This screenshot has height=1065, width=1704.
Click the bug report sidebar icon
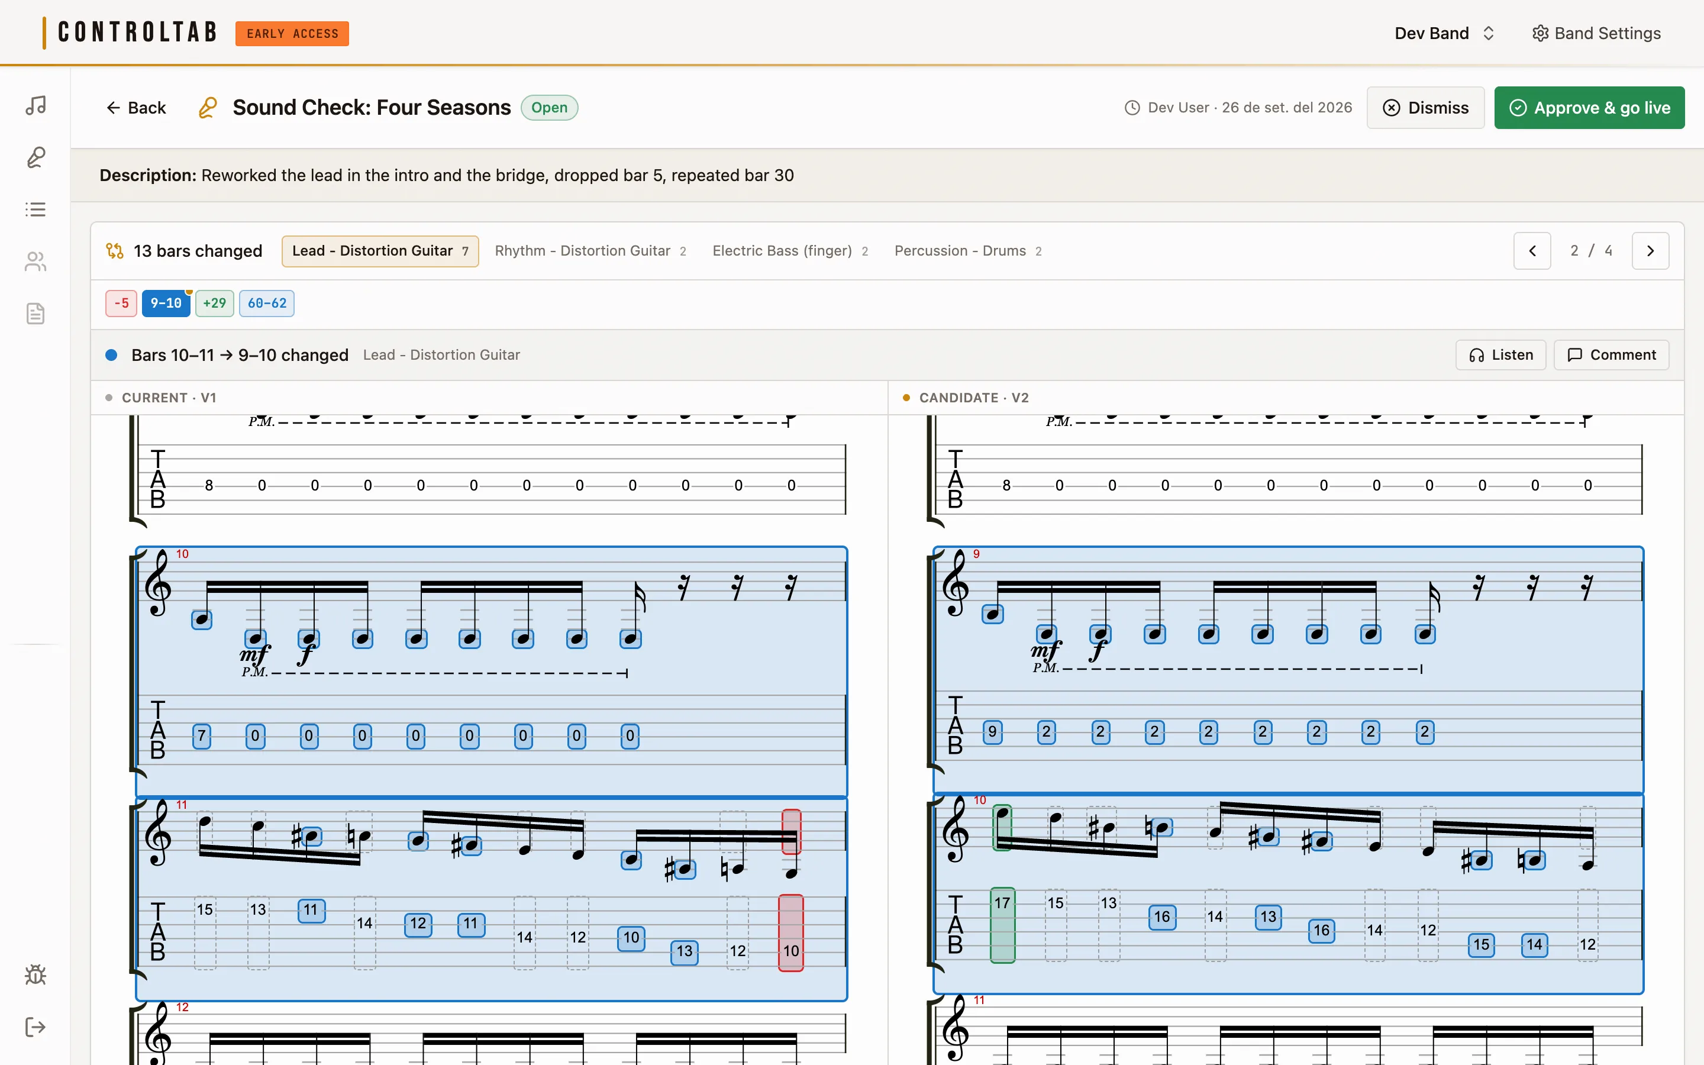click(35, 975)
